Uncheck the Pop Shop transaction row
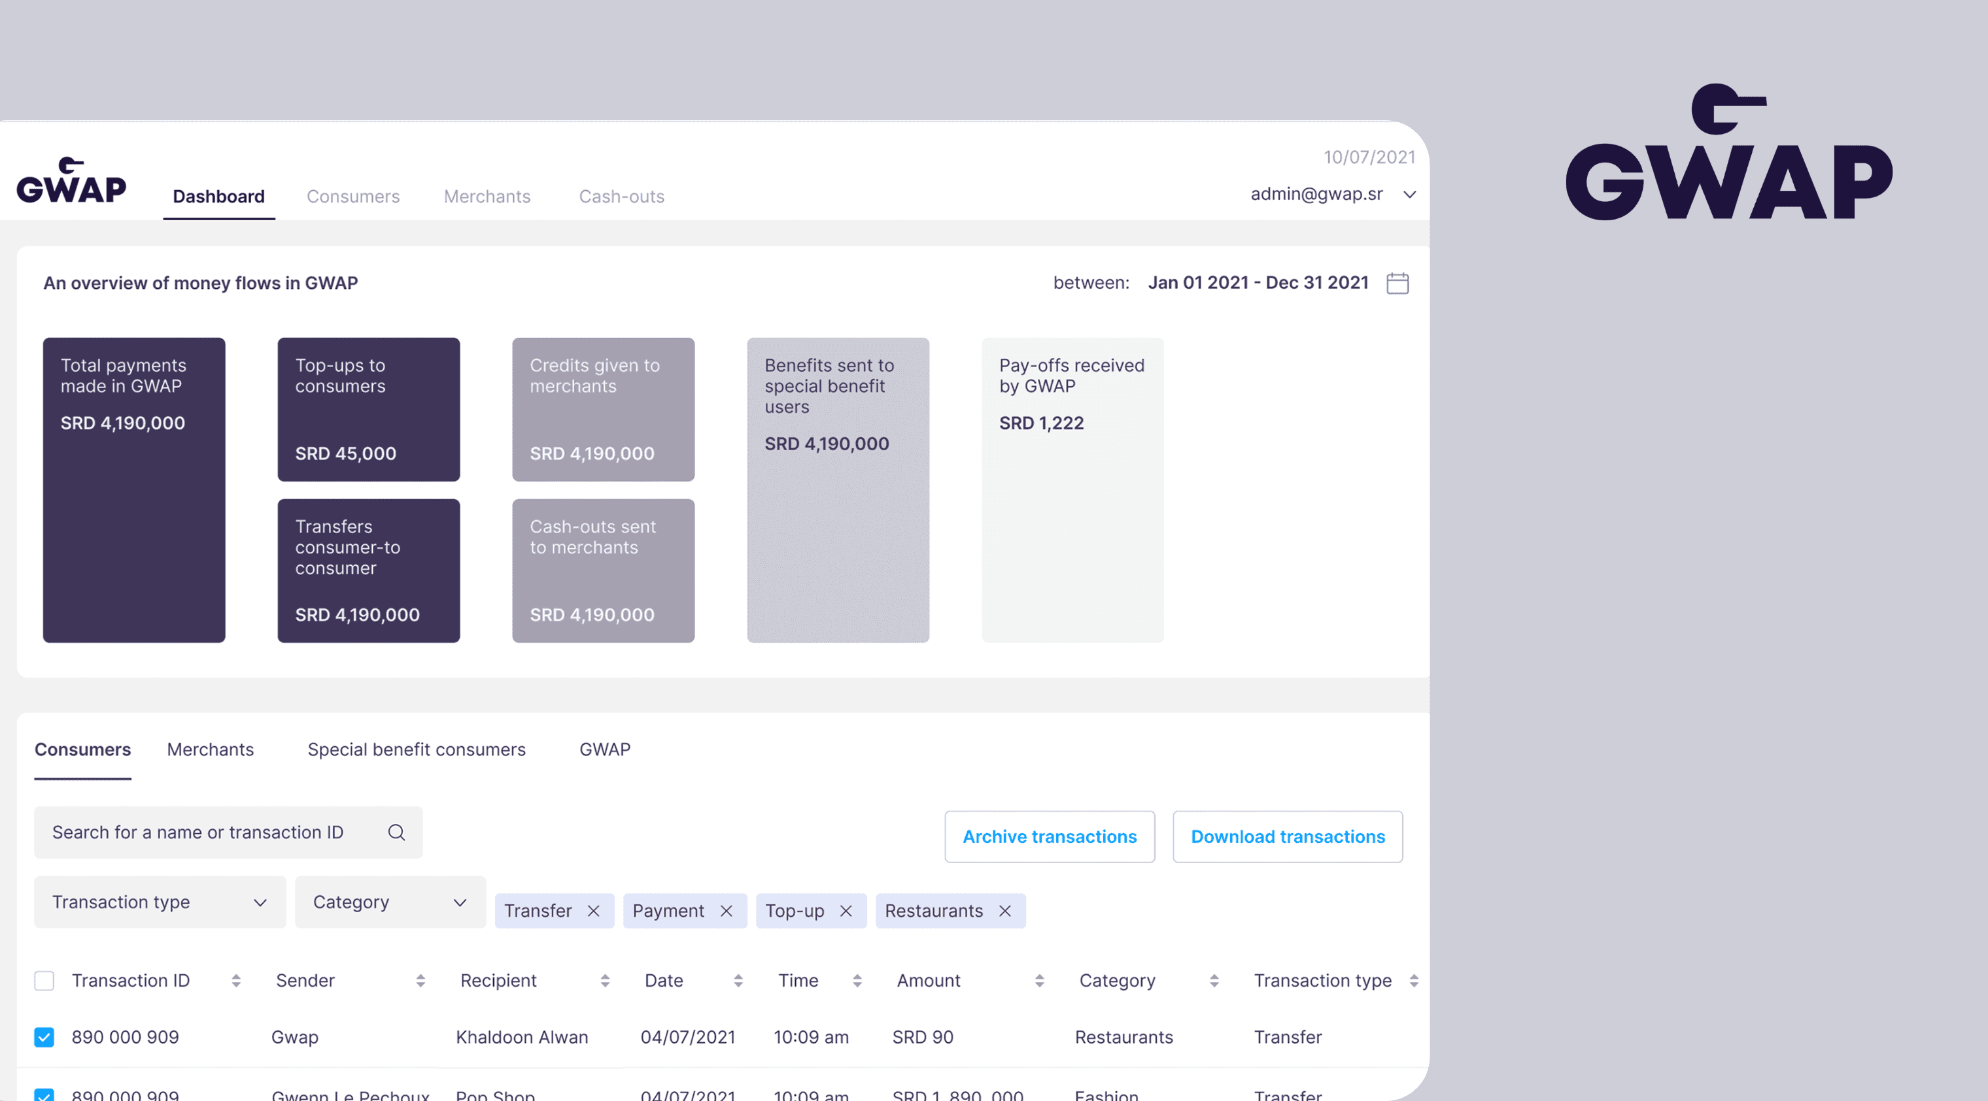Viewport: 1988px width, 1101px height. click(44, 1095)
